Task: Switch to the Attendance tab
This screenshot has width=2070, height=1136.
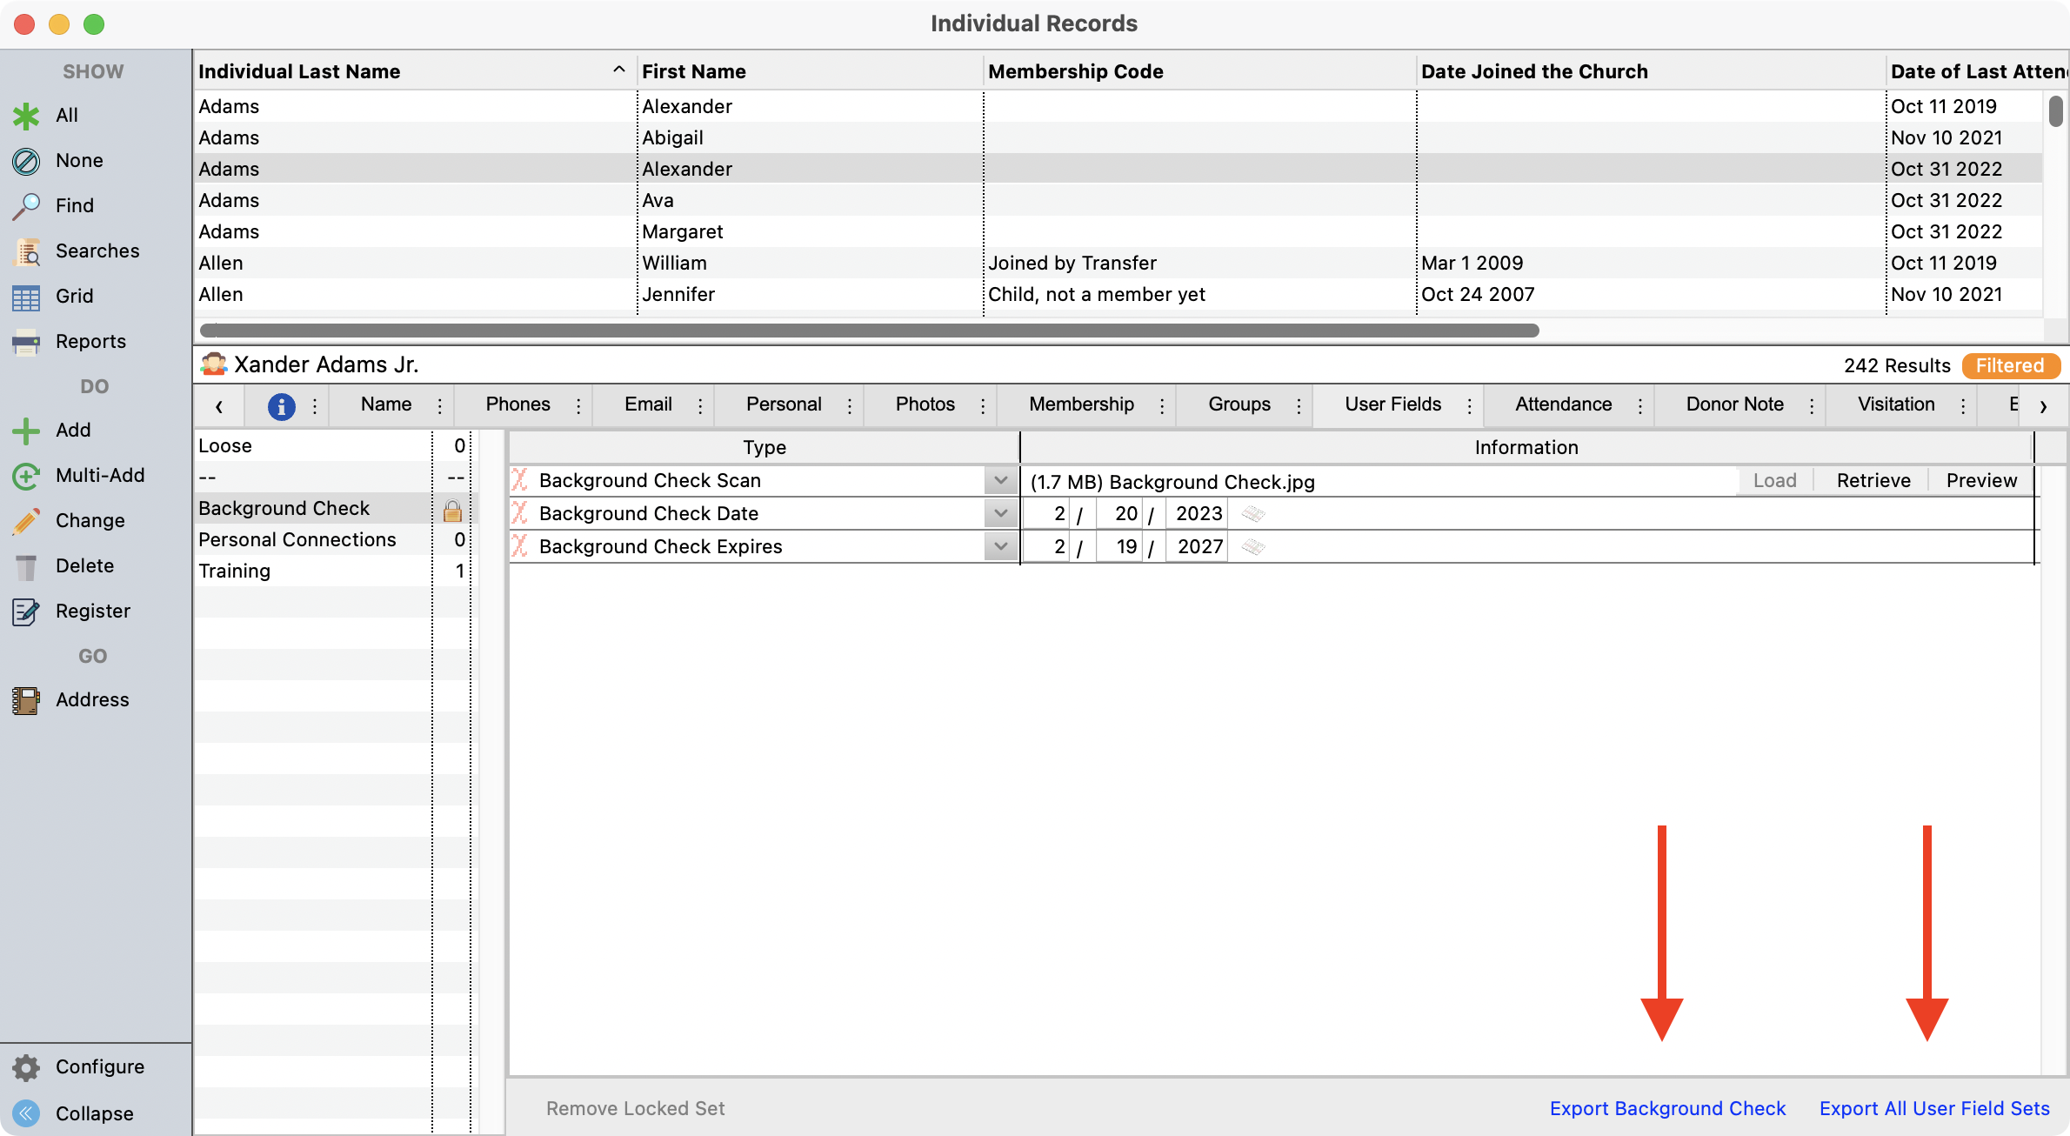Action: 1563,404
